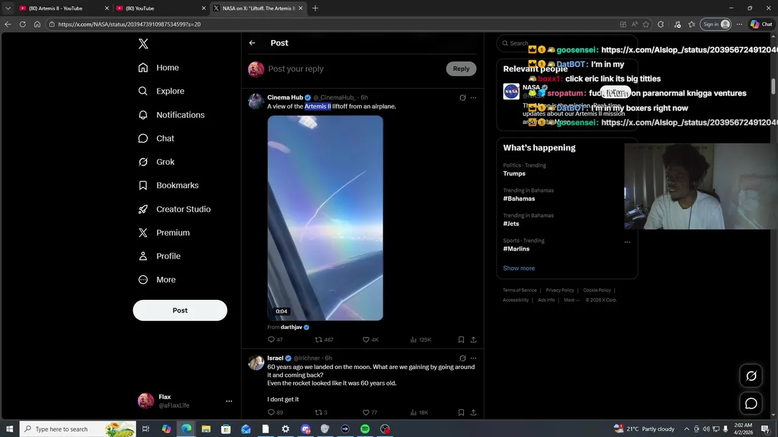
Task: Bookmark the Cinema Hub post
Action: coord(461,340)
